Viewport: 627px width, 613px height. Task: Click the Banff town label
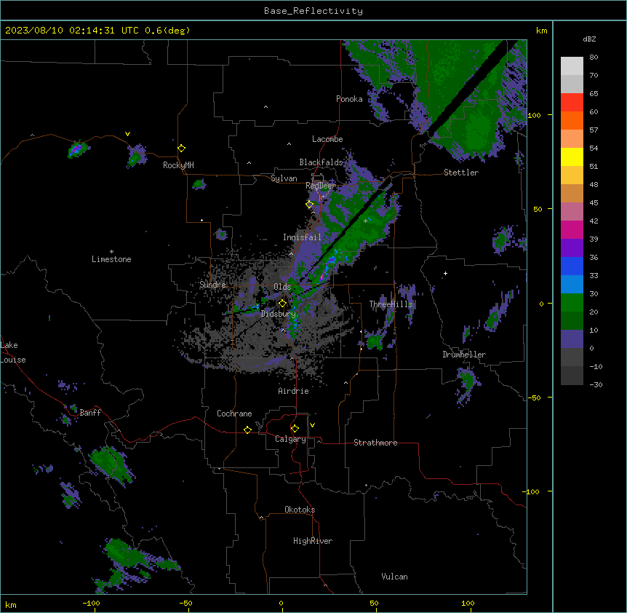coord(90,413)
